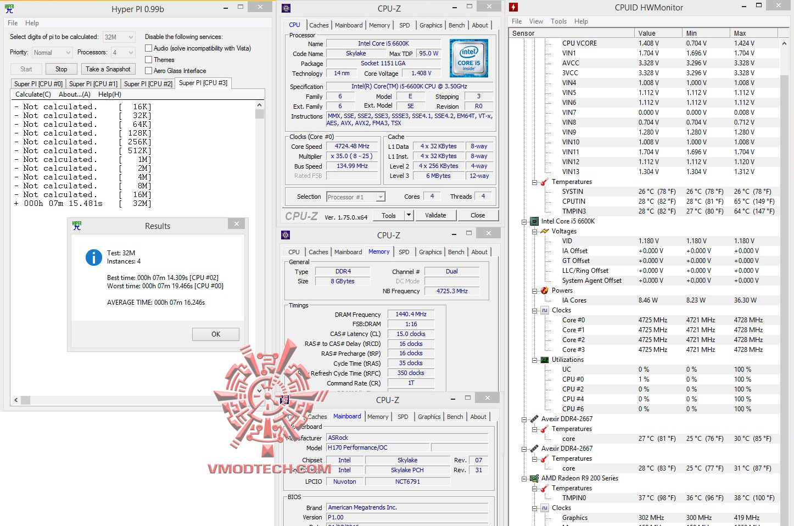Switch to the Super PI [CPU #2] tab
Image resolution: width=794 pixels, height=526 pixels.
point(148,83)
